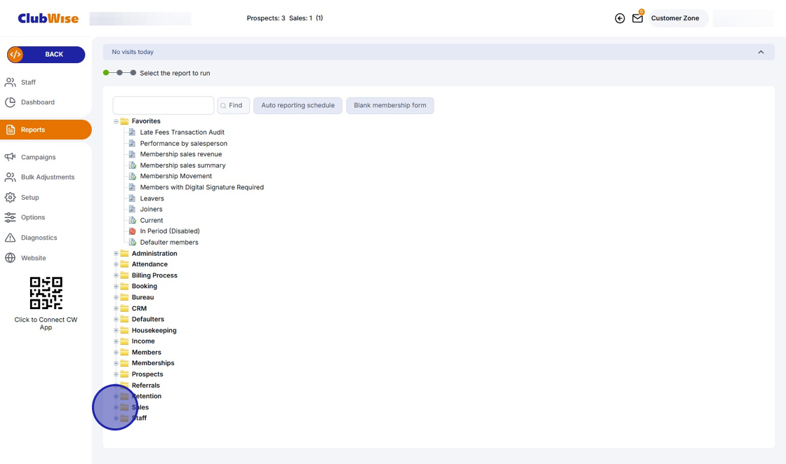786x464 pixels.
Task: Expand the CRM folder
Action: (116, 308)
